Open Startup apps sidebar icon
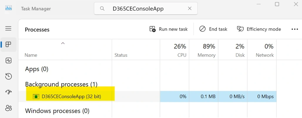302x118 pixels. tap(9, 92)
